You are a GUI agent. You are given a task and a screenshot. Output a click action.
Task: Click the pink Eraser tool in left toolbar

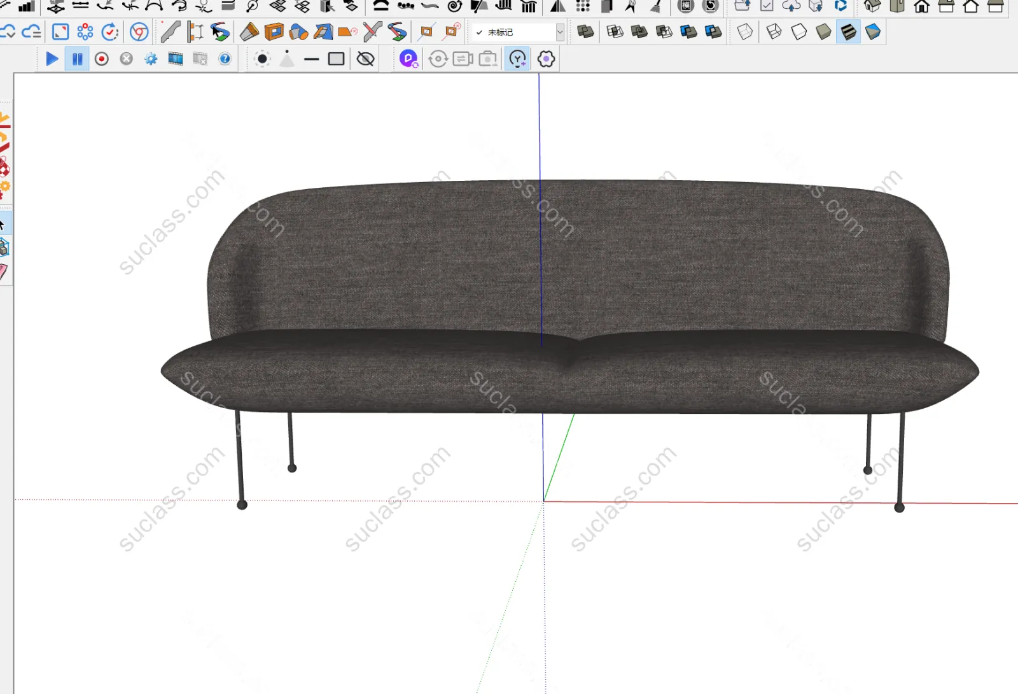3,272
